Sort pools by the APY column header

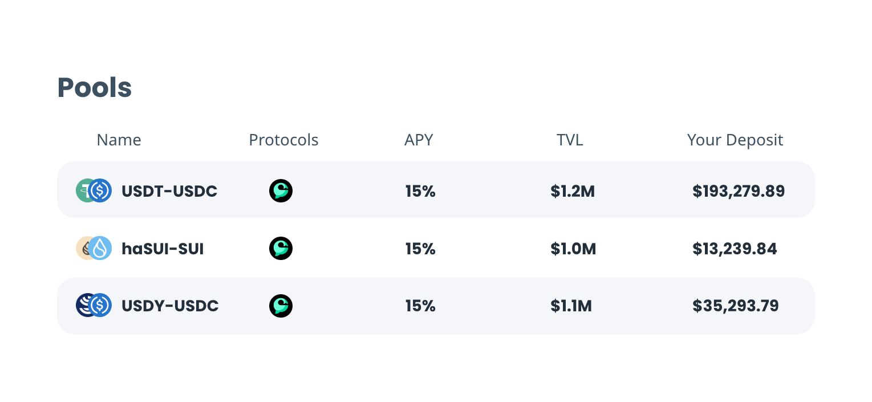click(x=419, y=140)
